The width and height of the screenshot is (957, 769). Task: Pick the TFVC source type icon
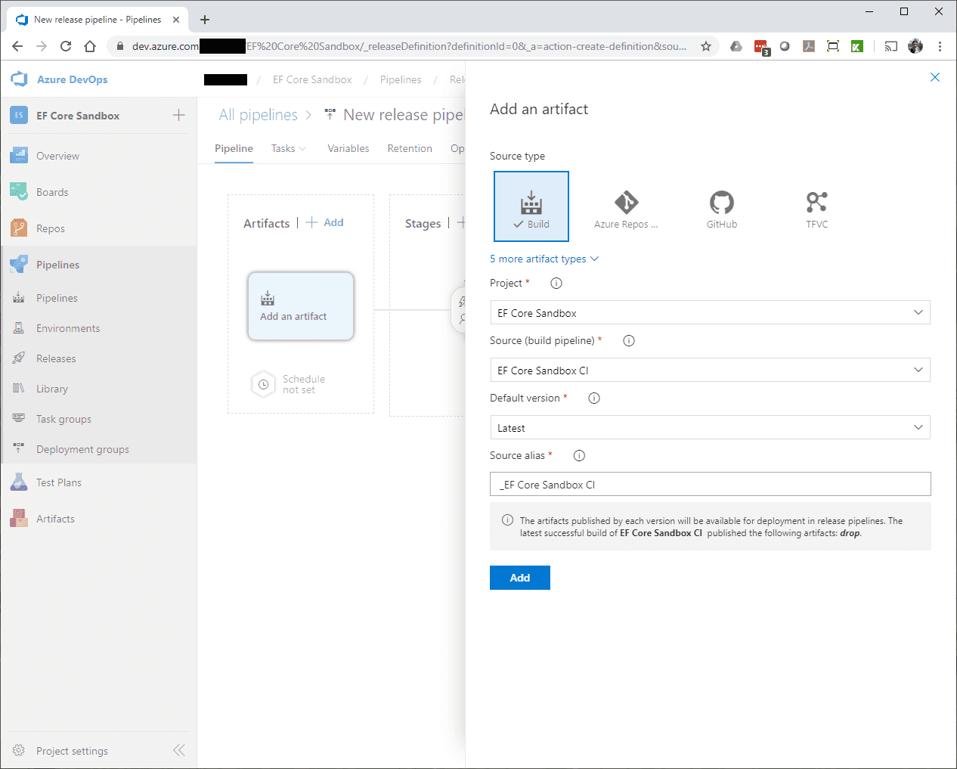coord(816,208)
